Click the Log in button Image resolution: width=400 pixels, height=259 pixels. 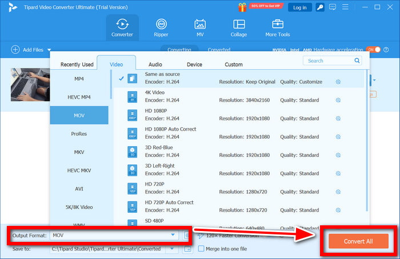click(300, 7)
